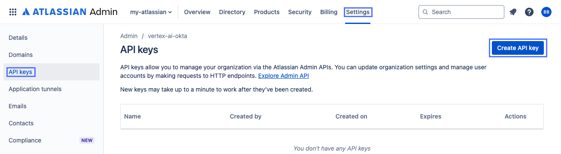Open the help question mark icon
561x154 pixels.
coord(529,12)
